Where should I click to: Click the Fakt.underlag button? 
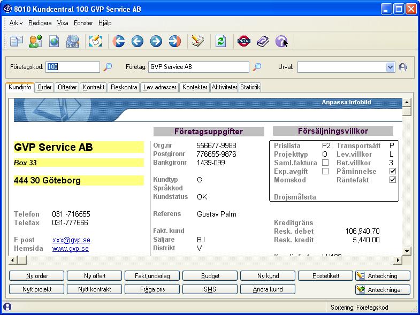[x=152, y=275]
